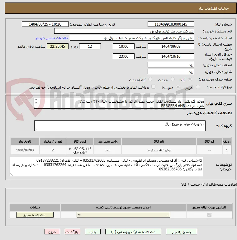Toggle the اسناد خزانه اسلامی payment checkbox

(x=153, y=87)
